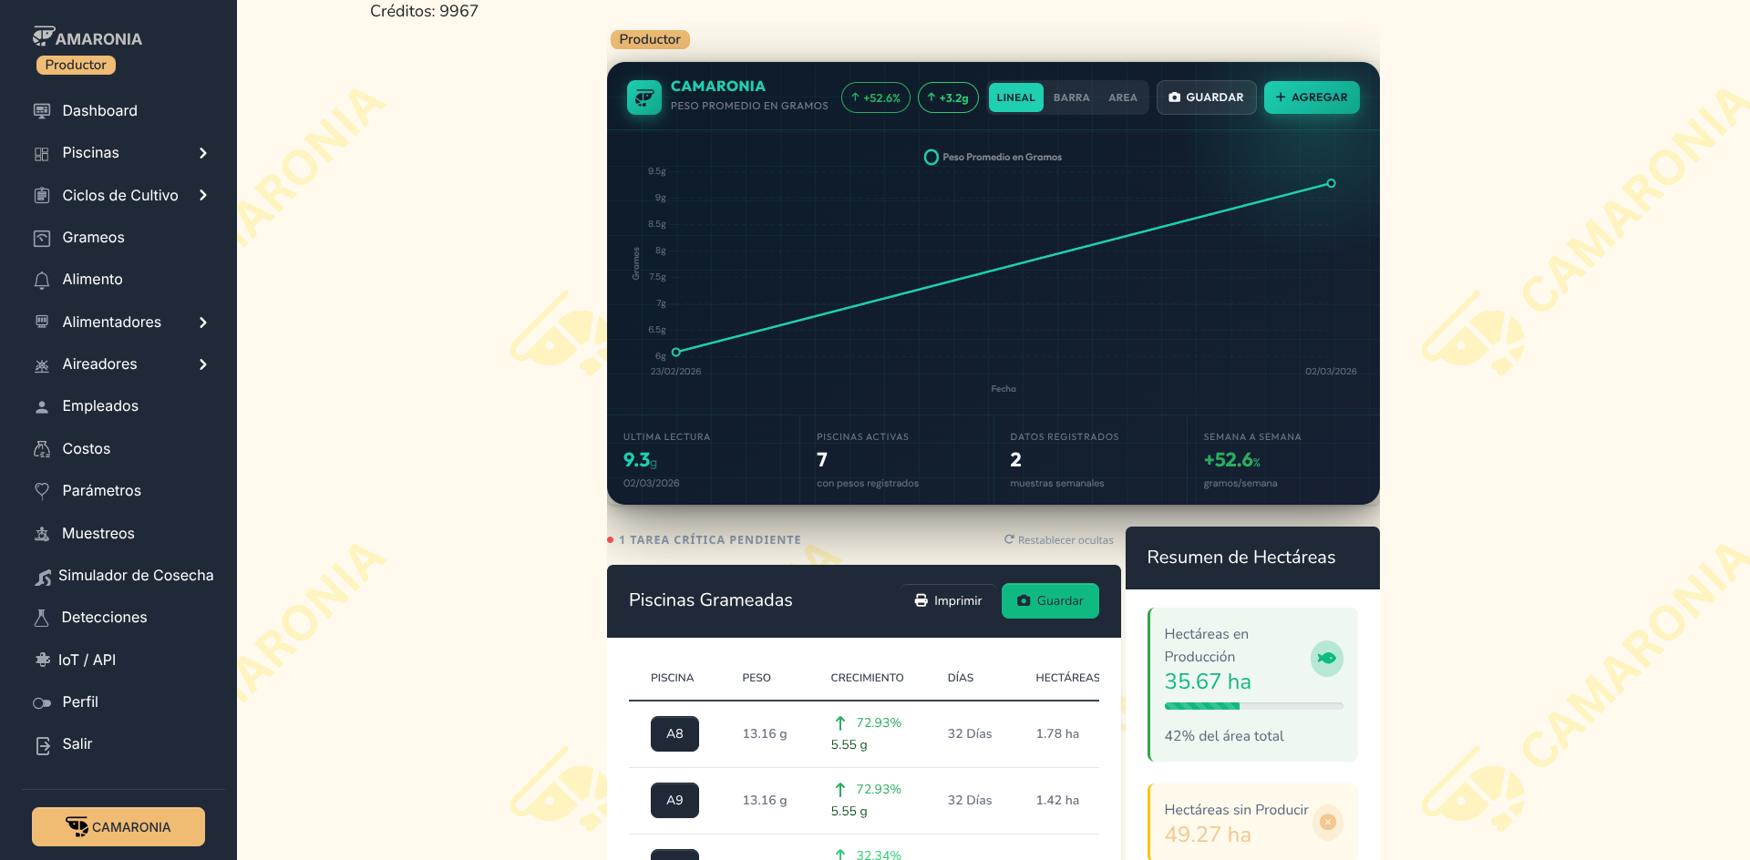Expand the Piscinas submenu chevron
The image size is (1750, 860).
pyautogui.click(x=203, y=153)
